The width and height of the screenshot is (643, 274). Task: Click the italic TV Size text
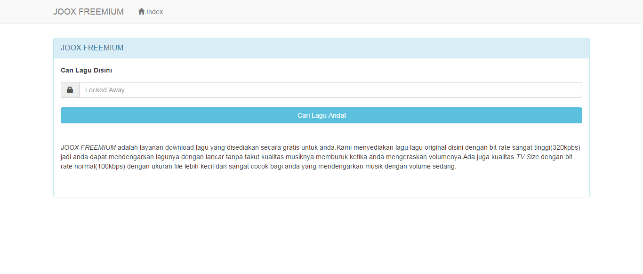pyautogui.click(x=527, y=157)
